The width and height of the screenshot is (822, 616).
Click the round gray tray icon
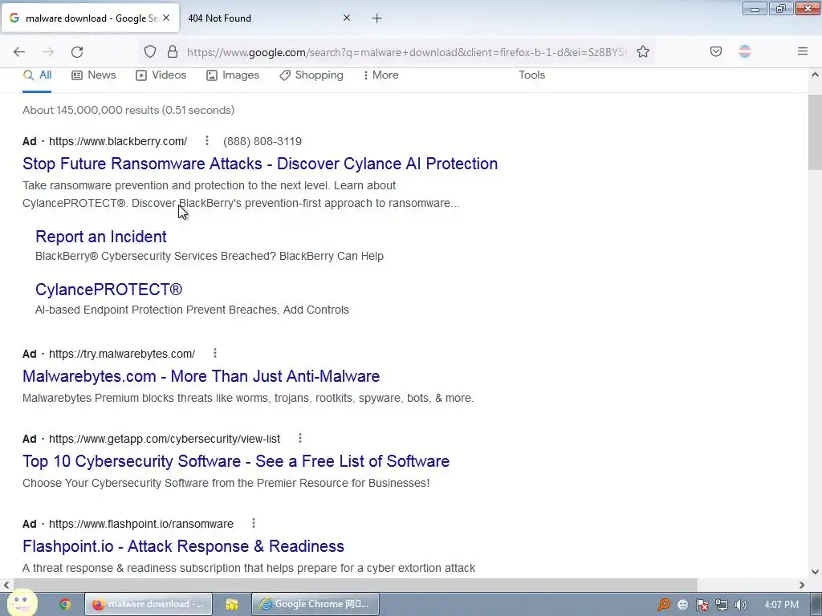682,605
